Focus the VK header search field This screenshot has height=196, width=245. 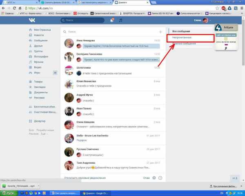pyautogui.click(x=82, y=20)
